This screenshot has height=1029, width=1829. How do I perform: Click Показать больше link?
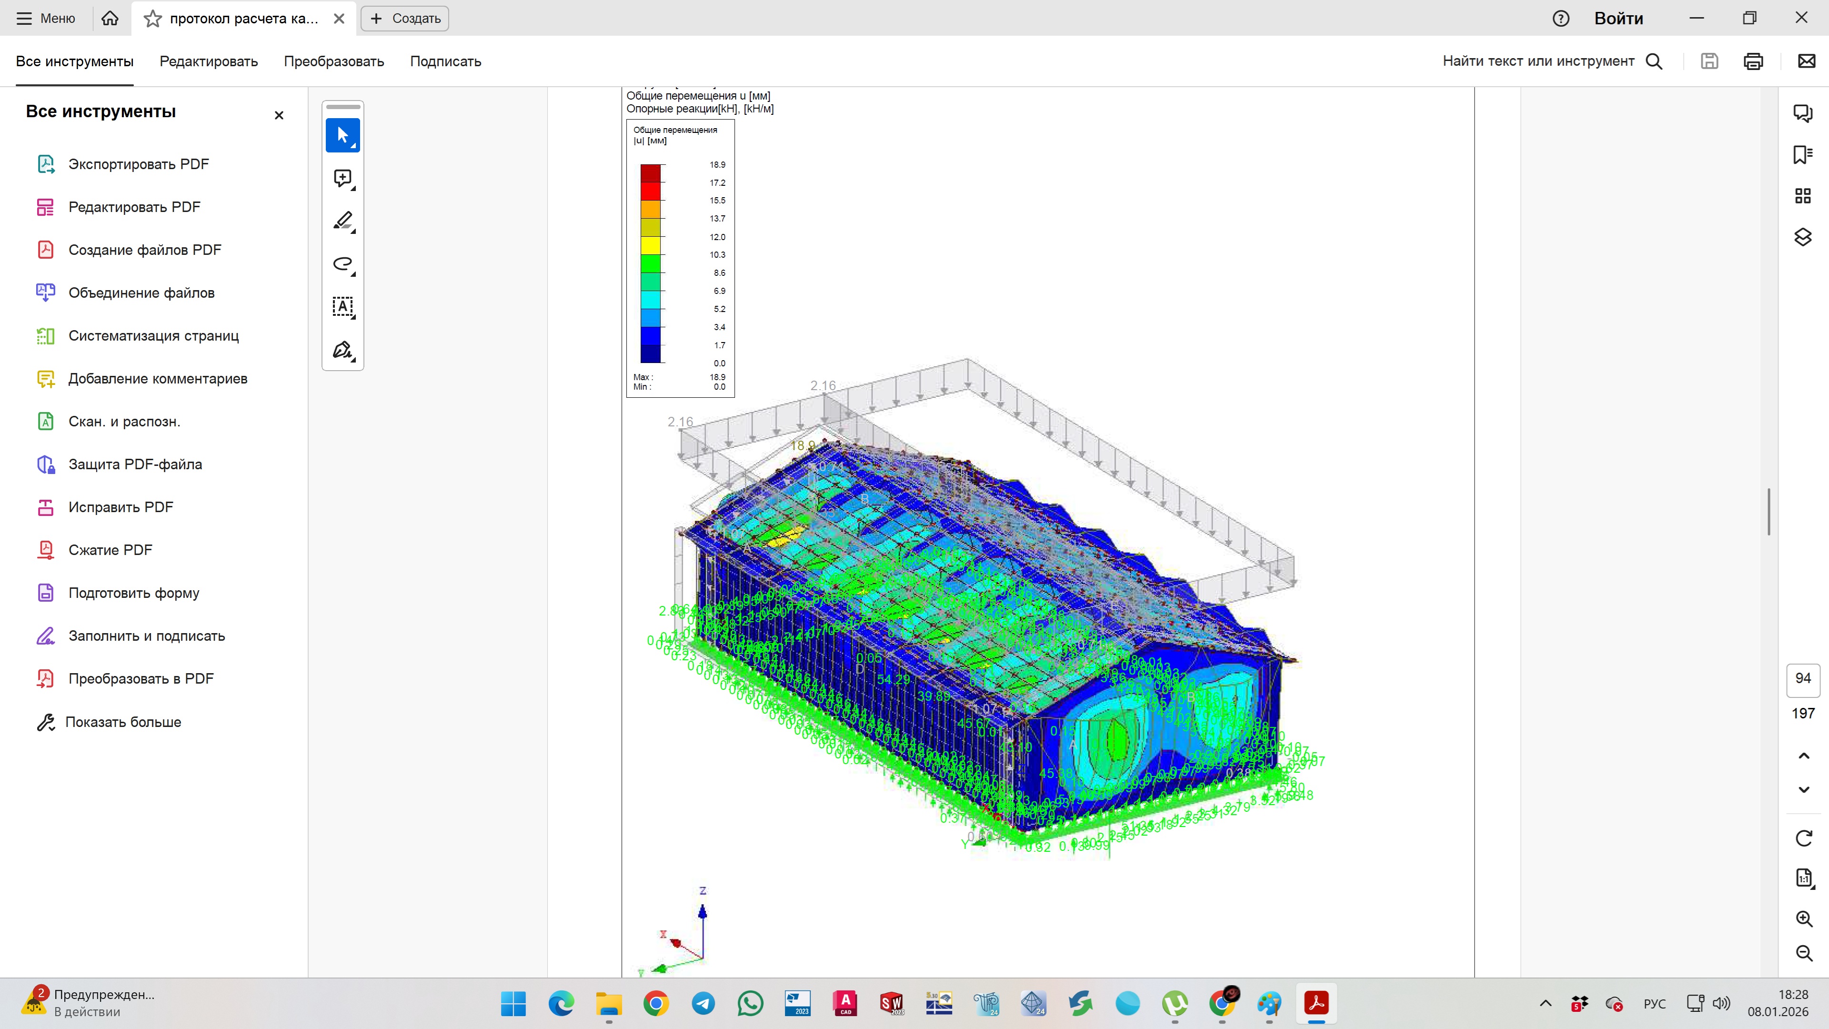123,722
